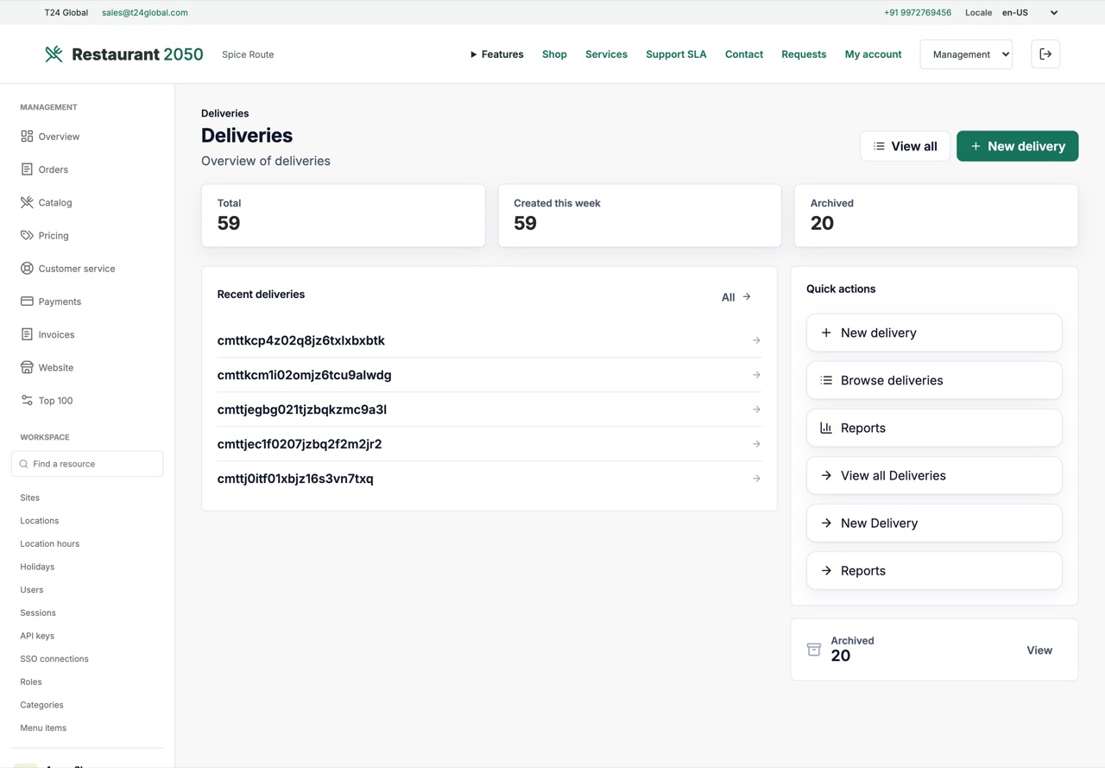Open the Contact menu item

(x=744, y=54)
